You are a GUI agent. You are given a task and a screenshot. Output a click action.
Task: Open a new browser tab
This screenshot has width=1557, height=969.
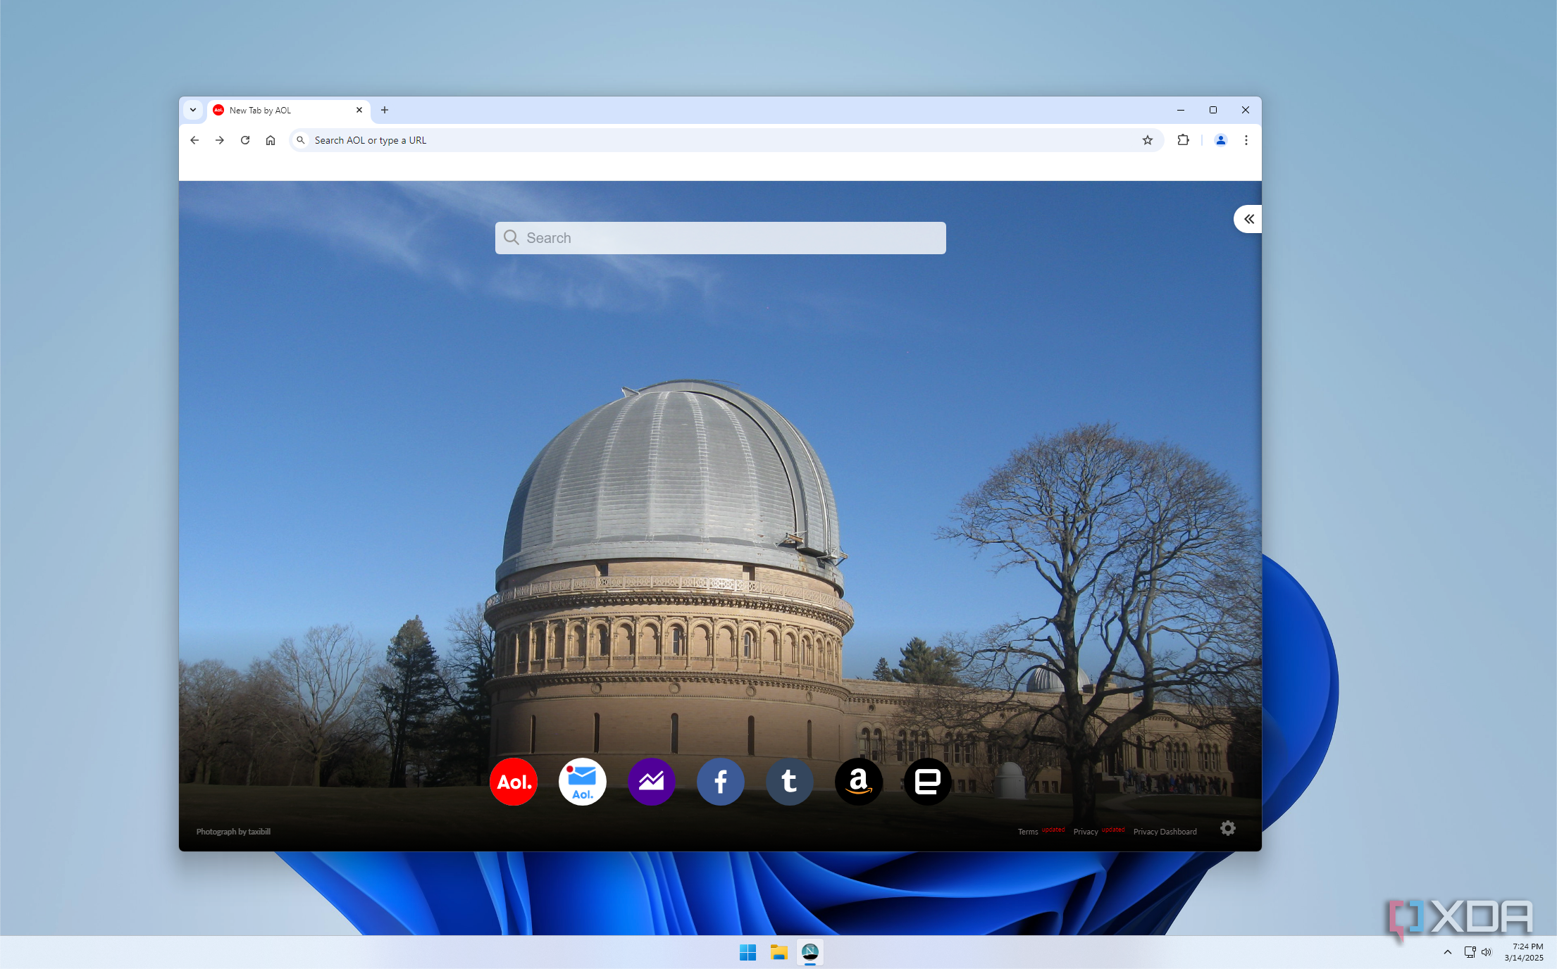(385, 110)
